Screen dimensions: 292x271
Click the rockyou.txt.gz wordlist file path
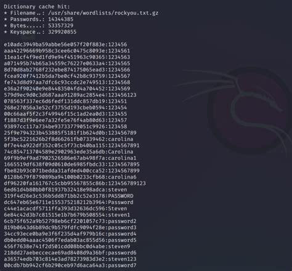pyautogui.click(x=103, y=13)
